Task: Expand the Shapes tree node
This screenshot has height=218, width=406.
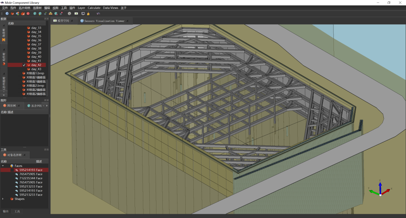Action: pyautogui.click(x=3, y=199)
